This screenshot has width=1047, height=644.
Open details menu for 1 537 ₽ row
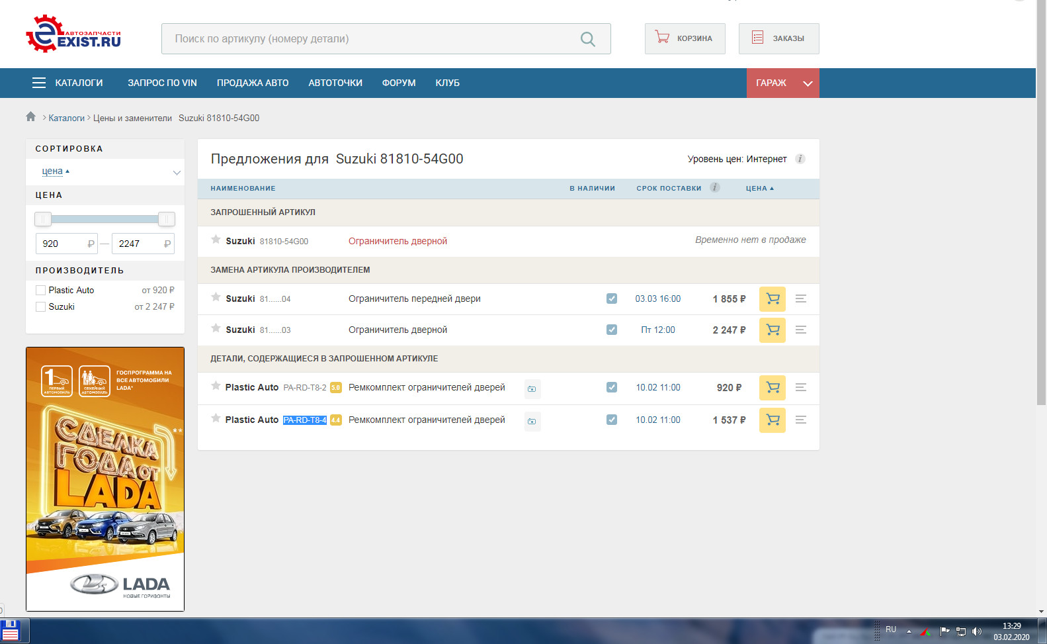click(x=801, y=420)
